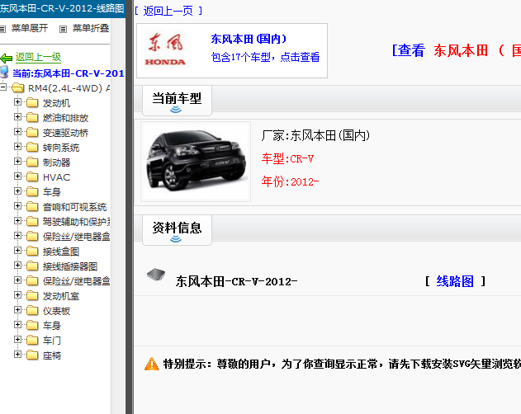This screenshot has width=521, height=414.
Task: Follow the 返回上一级 link
Action: tap(38, 57)
